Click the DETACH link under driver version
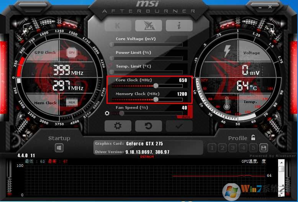This screenshot has height=202, width=298. (x=147, y=157)
